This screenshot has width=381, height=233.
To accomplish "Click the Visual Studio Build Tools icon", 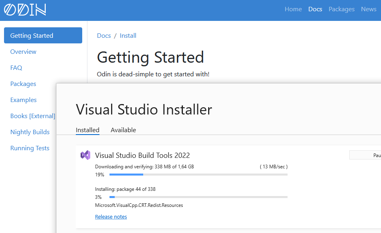I will 85,155.
